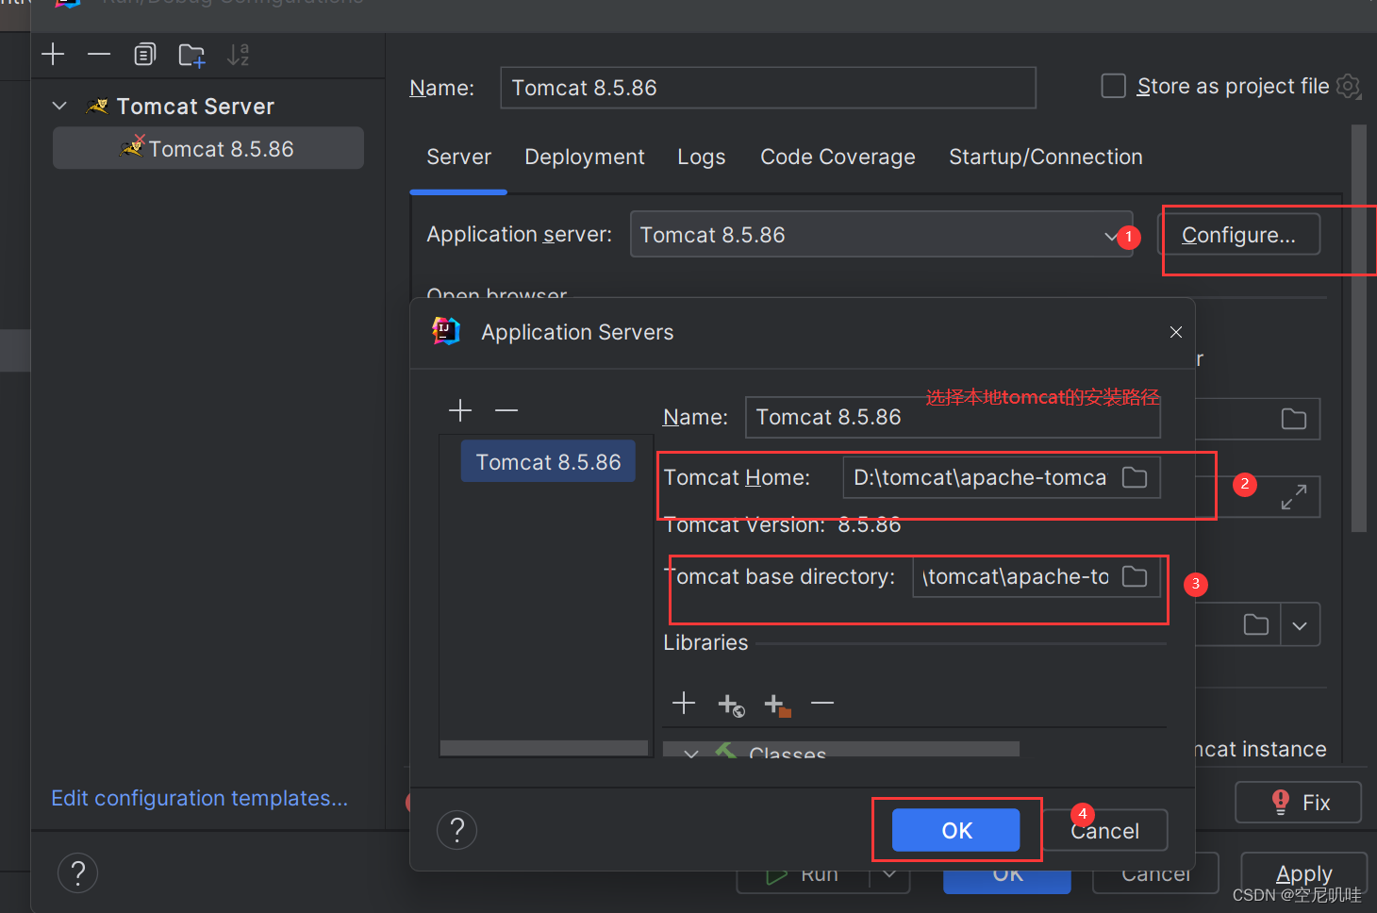Open help in Application Servers dialog
This screenshot has width=1377, height=913.
pyautogui.click(x=456, y=830)
